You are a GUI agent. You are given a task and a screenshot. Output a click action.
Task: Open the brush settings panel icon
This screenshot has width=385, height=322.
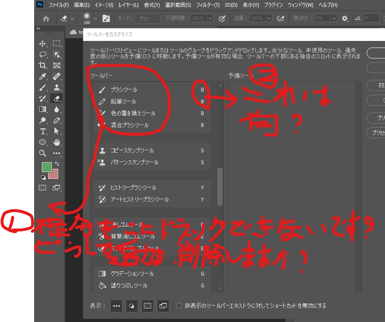(106, 19)
